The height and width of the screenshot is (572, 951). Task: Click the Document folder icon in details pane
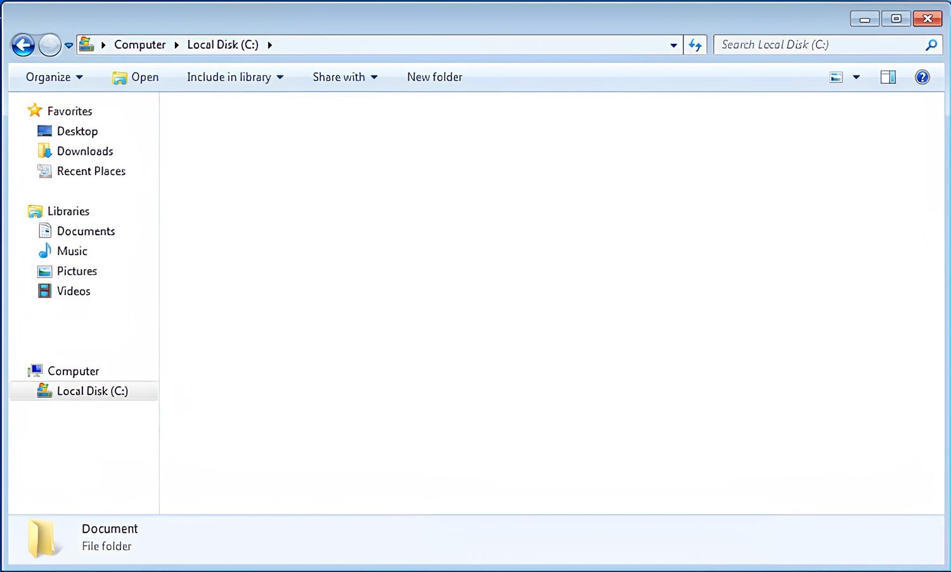42,539
